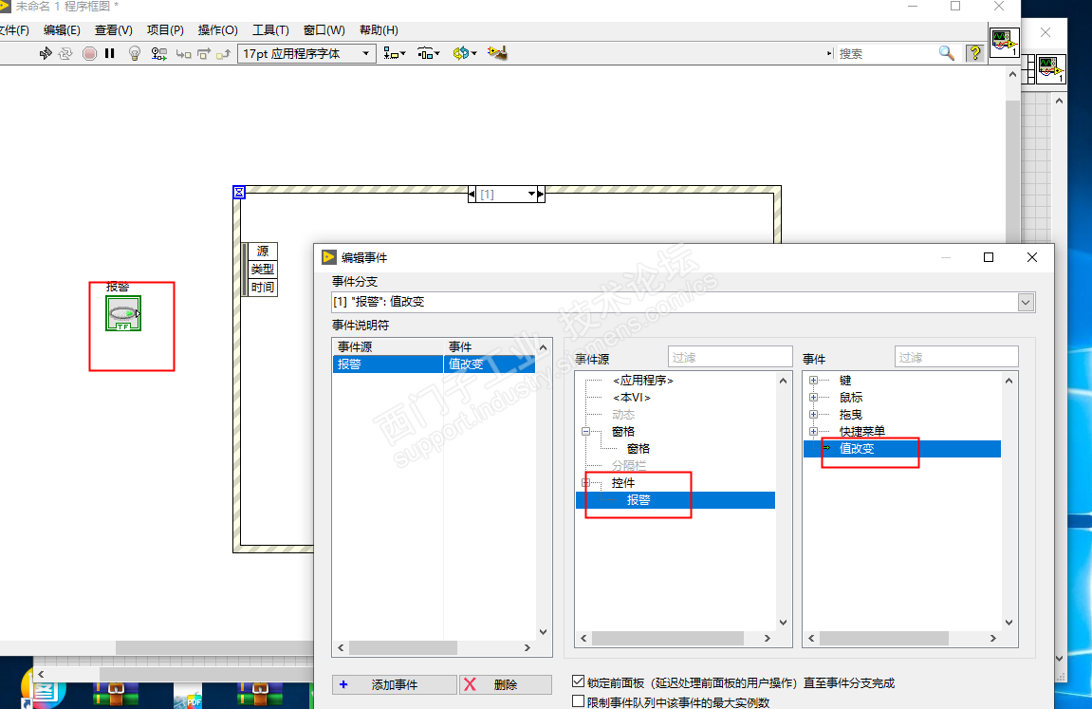Open the 工具(T) menu
The height and width of the screenshot is (709, 1092).
pos(270,30)
